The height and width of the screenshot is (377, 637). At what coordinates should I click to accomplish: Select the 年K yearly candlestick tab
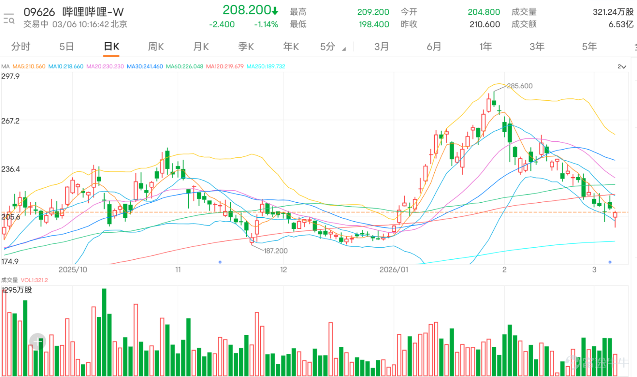point(291,47)
